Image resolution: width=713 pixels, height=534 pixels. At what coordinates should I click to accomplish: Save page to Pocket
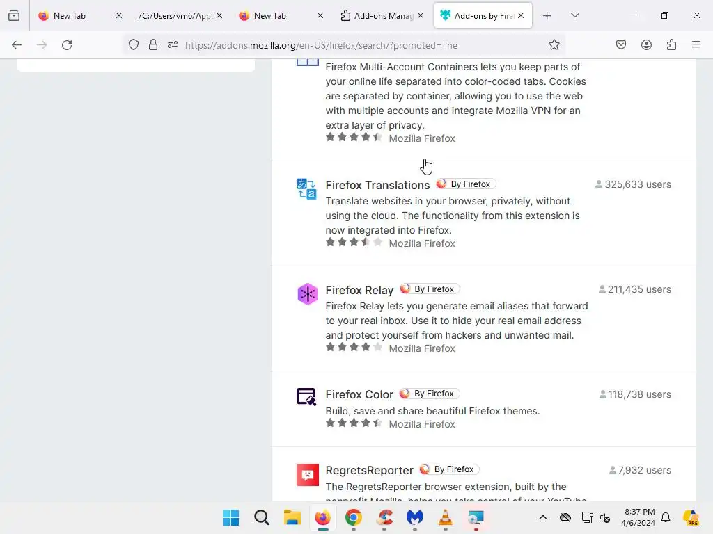pyautogui.click(x=621, y=45)
